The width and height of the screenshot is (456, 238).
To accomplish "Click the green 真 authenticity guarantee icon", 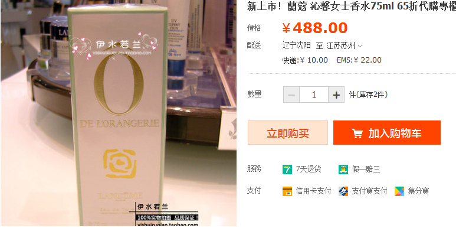I will pos(343,169).
